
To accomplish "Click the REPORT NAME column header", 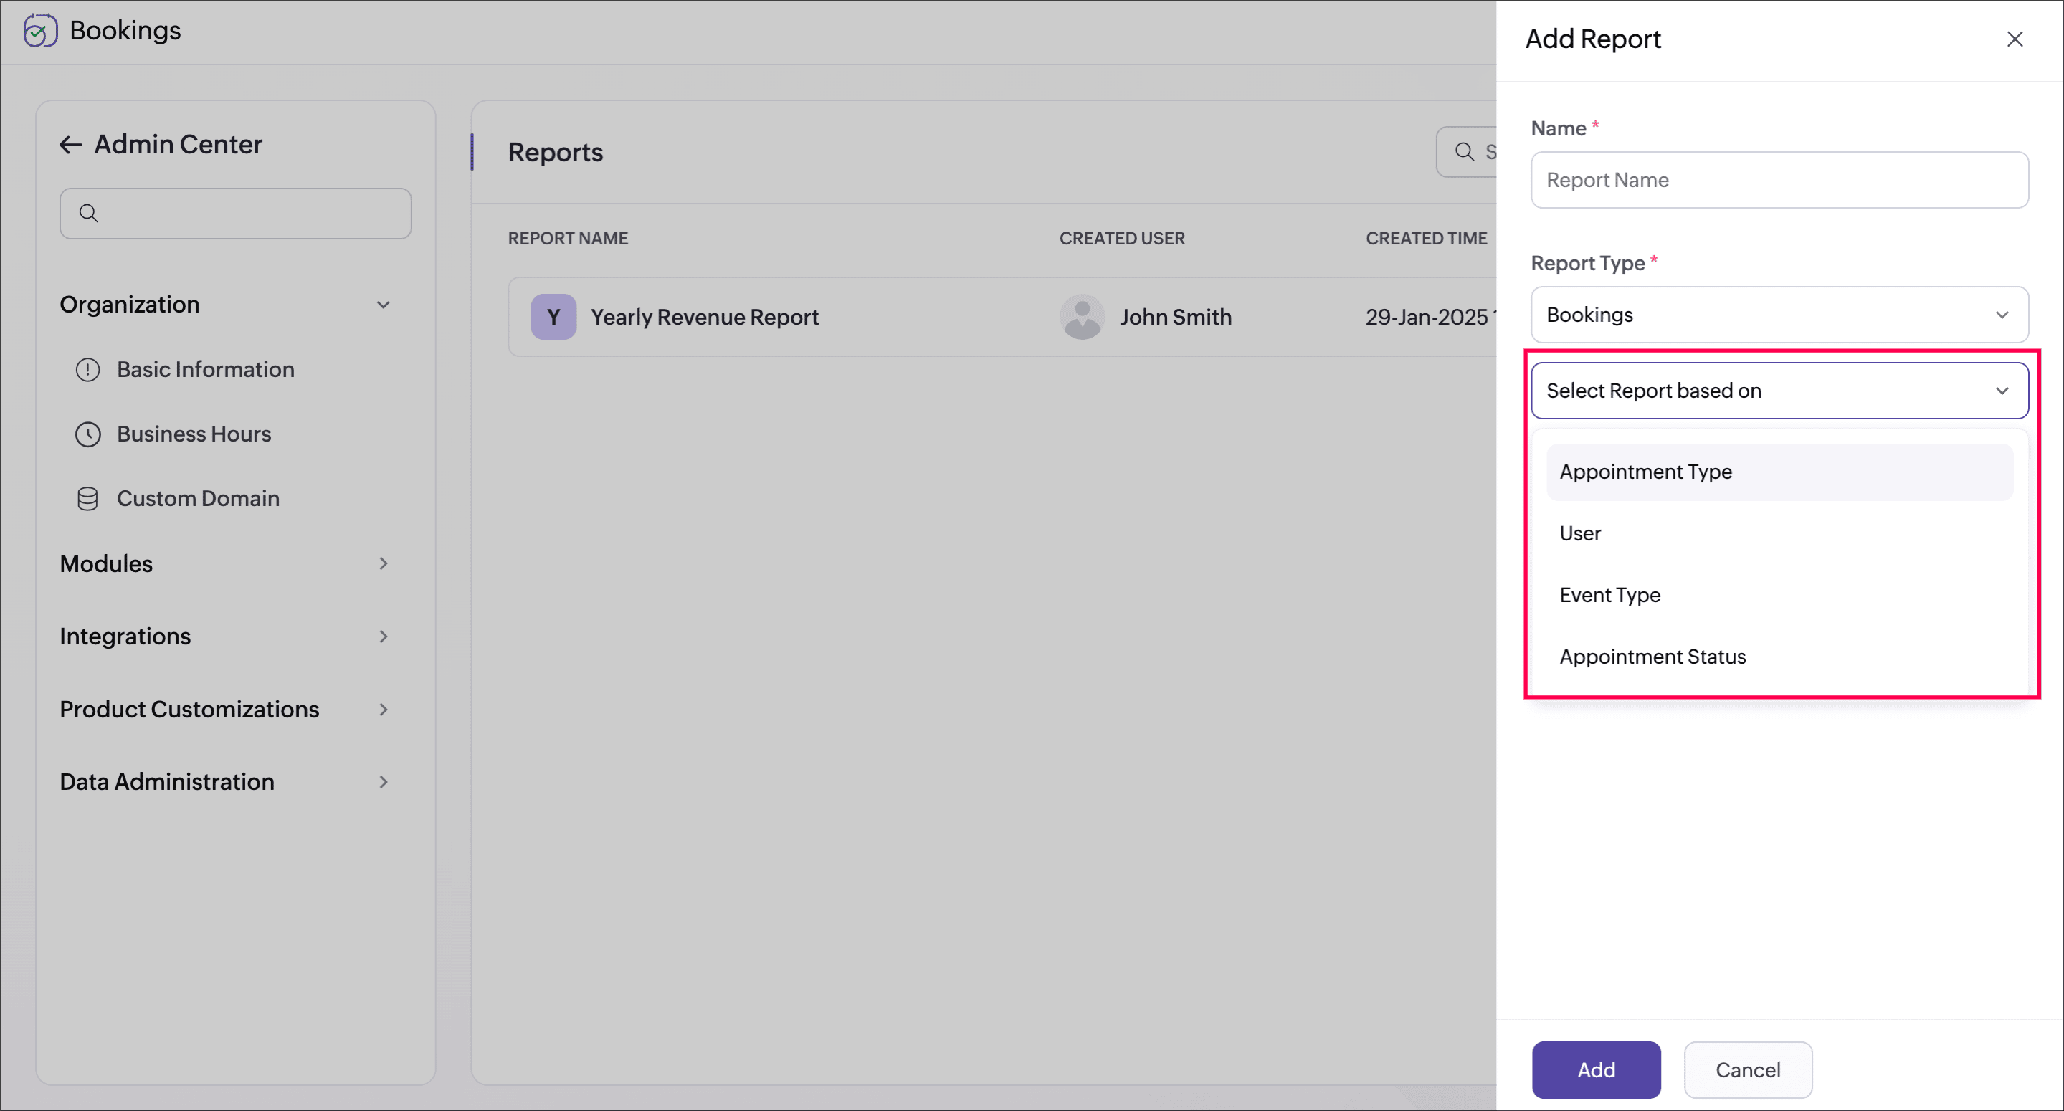I will (568, 239).
